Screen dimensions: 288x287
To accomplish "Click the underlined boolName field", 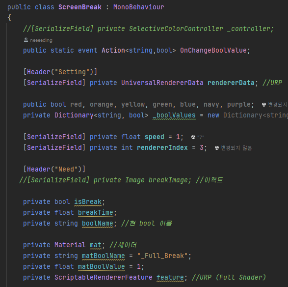I will coord(98,224).
